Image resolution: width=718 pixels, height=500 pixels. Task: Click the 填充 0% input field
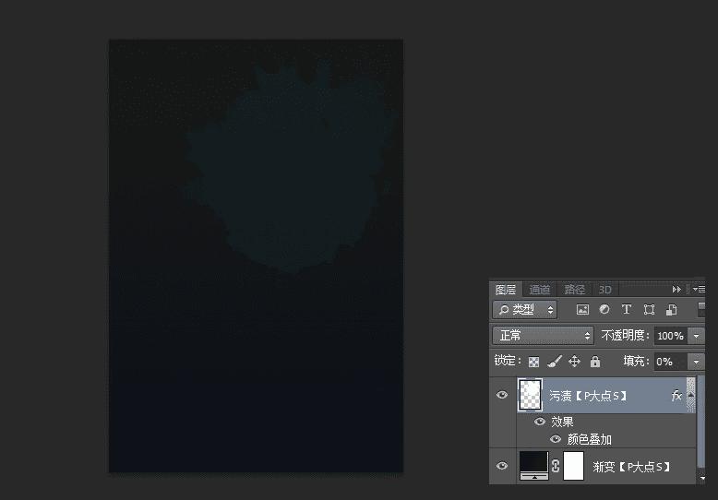[x=671, y=362]
